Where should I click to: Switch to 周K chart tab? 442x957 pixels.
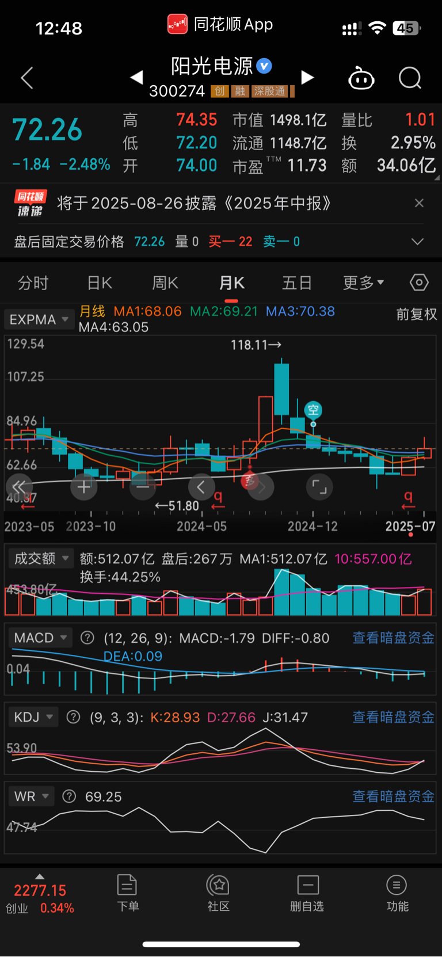click(165, 283)
